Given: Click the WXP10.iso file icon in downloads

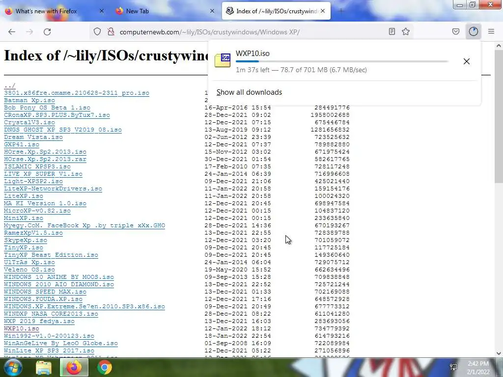Looking at the screenshot, I should [223, 60].
